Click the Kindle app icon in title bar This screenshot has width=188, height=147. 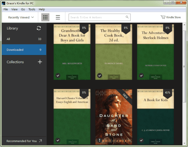[x=3, y=3]
